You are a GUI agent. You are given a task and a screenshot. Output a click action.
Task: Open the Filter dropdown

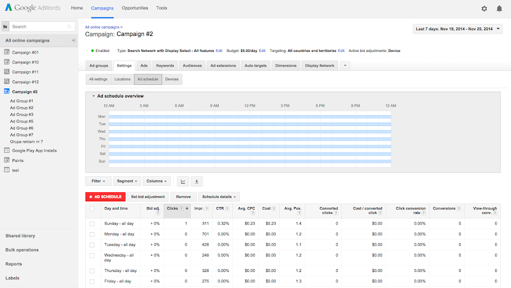[x=98, y=181]
